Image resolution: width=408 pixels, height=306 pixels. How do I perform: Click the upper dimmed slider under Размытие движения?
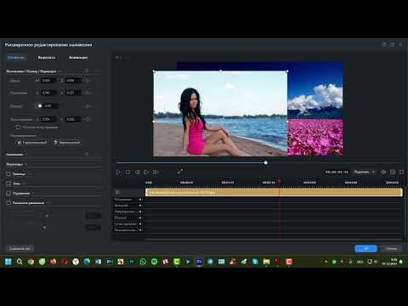pyautogui.click(x=47, y=216)
